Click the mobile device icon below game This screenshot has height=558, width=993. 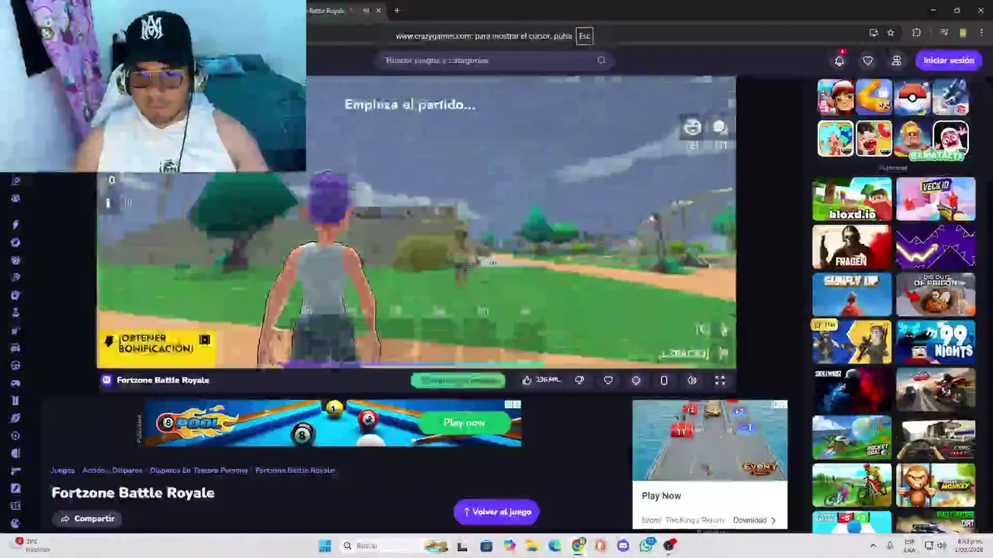[664, 380]
